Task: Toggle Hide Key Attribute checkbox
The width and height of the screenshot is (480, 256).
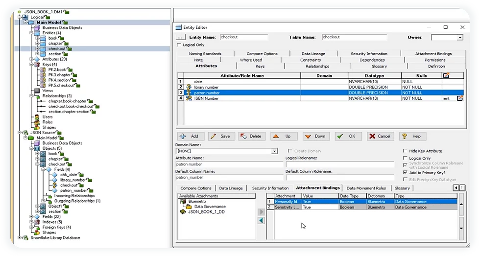Action: tap(405, 151)
